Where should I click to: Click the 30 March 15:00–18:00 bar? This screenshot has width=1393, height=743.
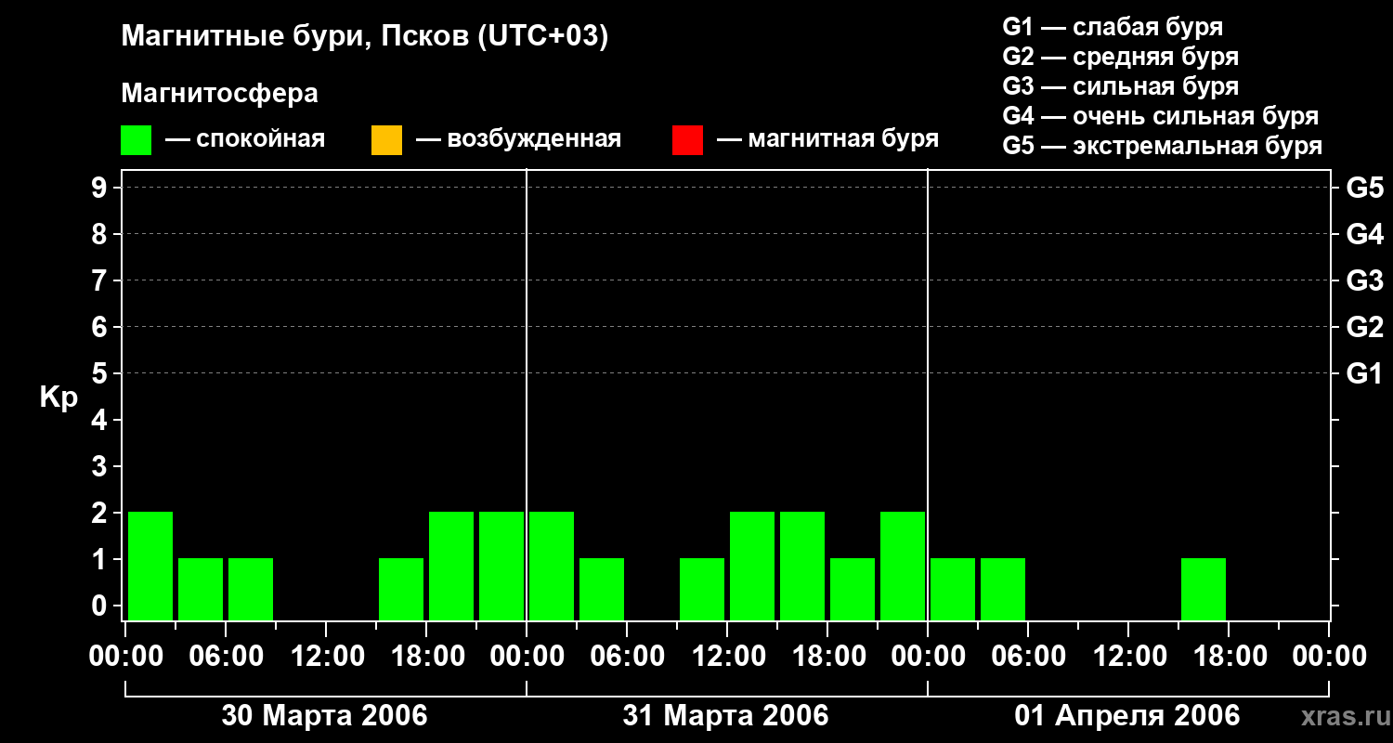[x=401, y=589]
